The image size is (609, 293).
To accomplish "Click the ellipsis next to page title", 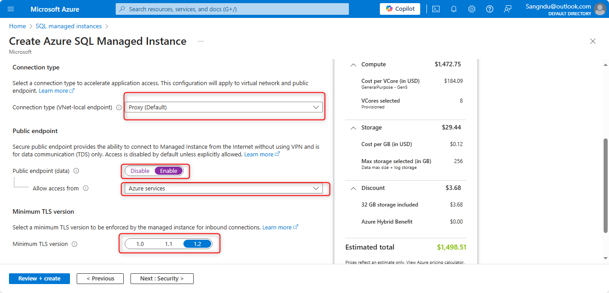I will tap(201, 41).
